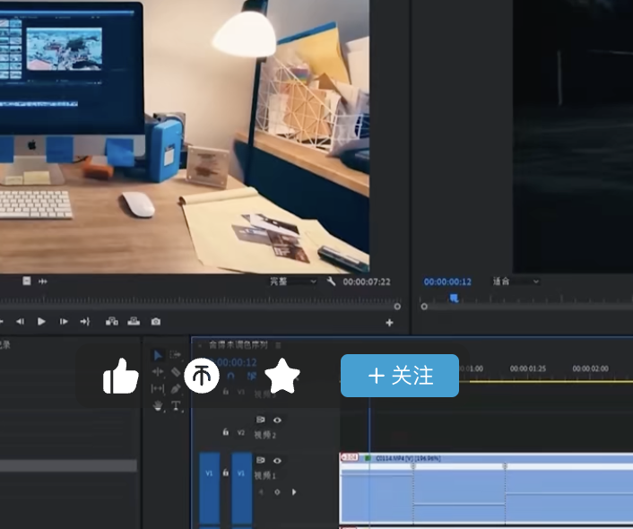Close the timeline sequence tab

[x=200, y=346]
